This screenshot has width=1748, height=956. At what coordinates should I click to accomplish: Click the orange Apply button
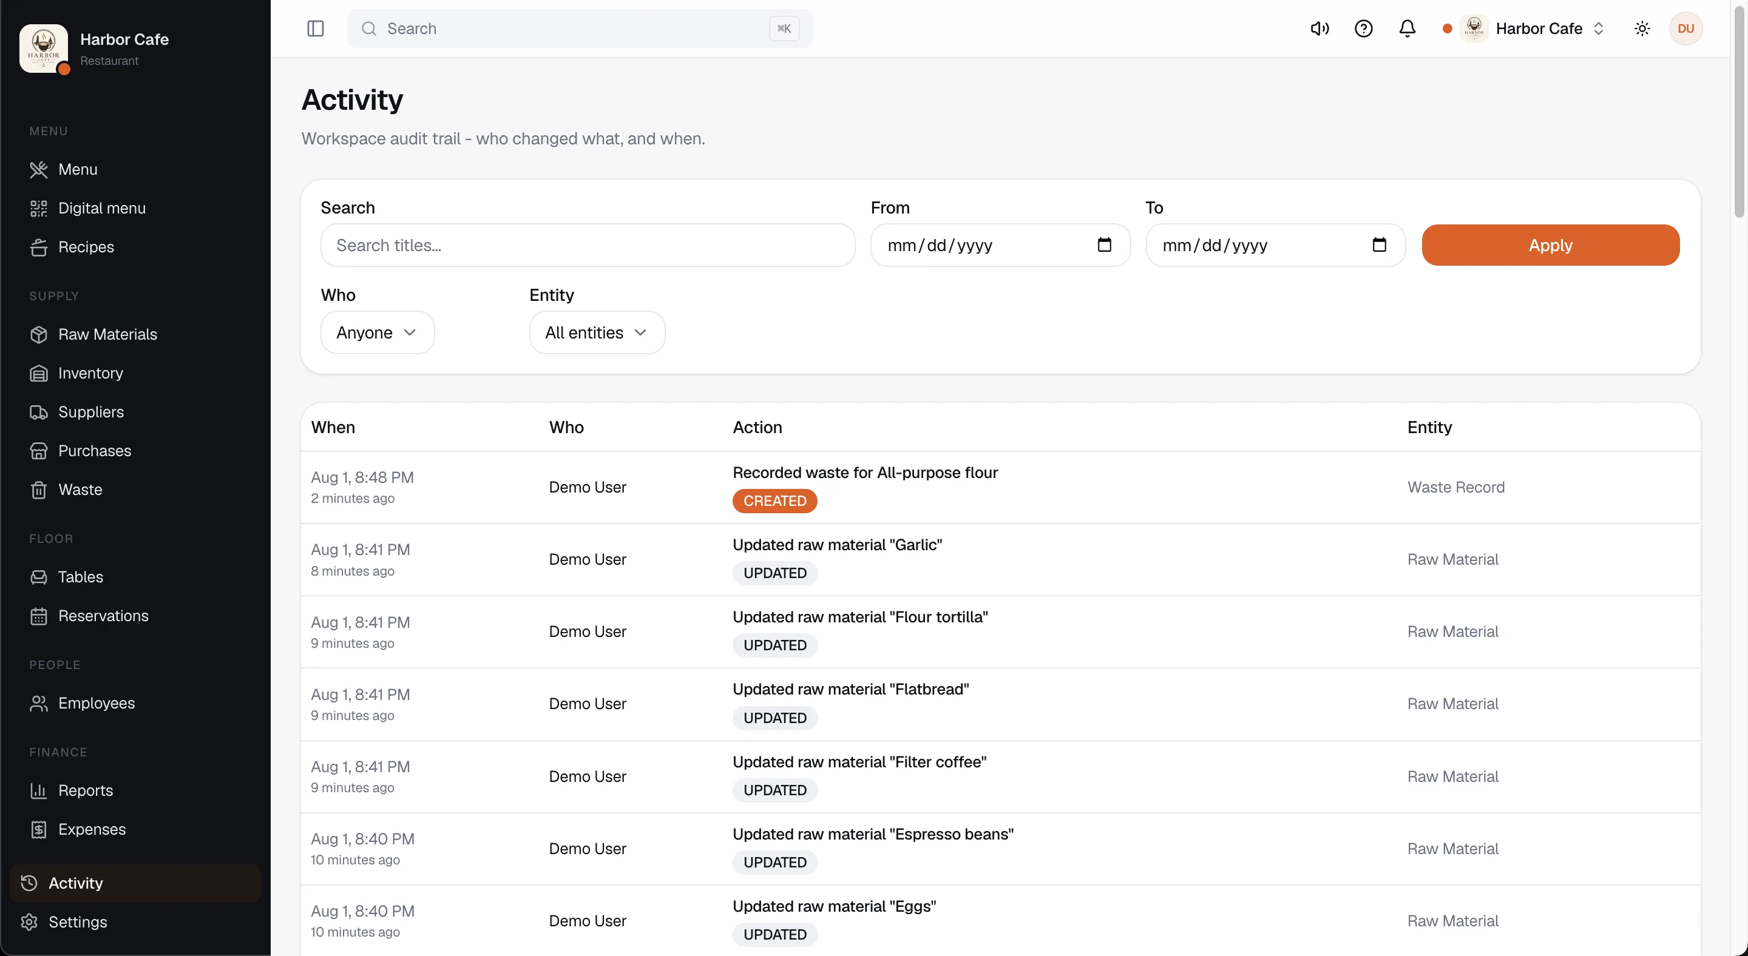pyautogui.click(x=1551, y=245)
